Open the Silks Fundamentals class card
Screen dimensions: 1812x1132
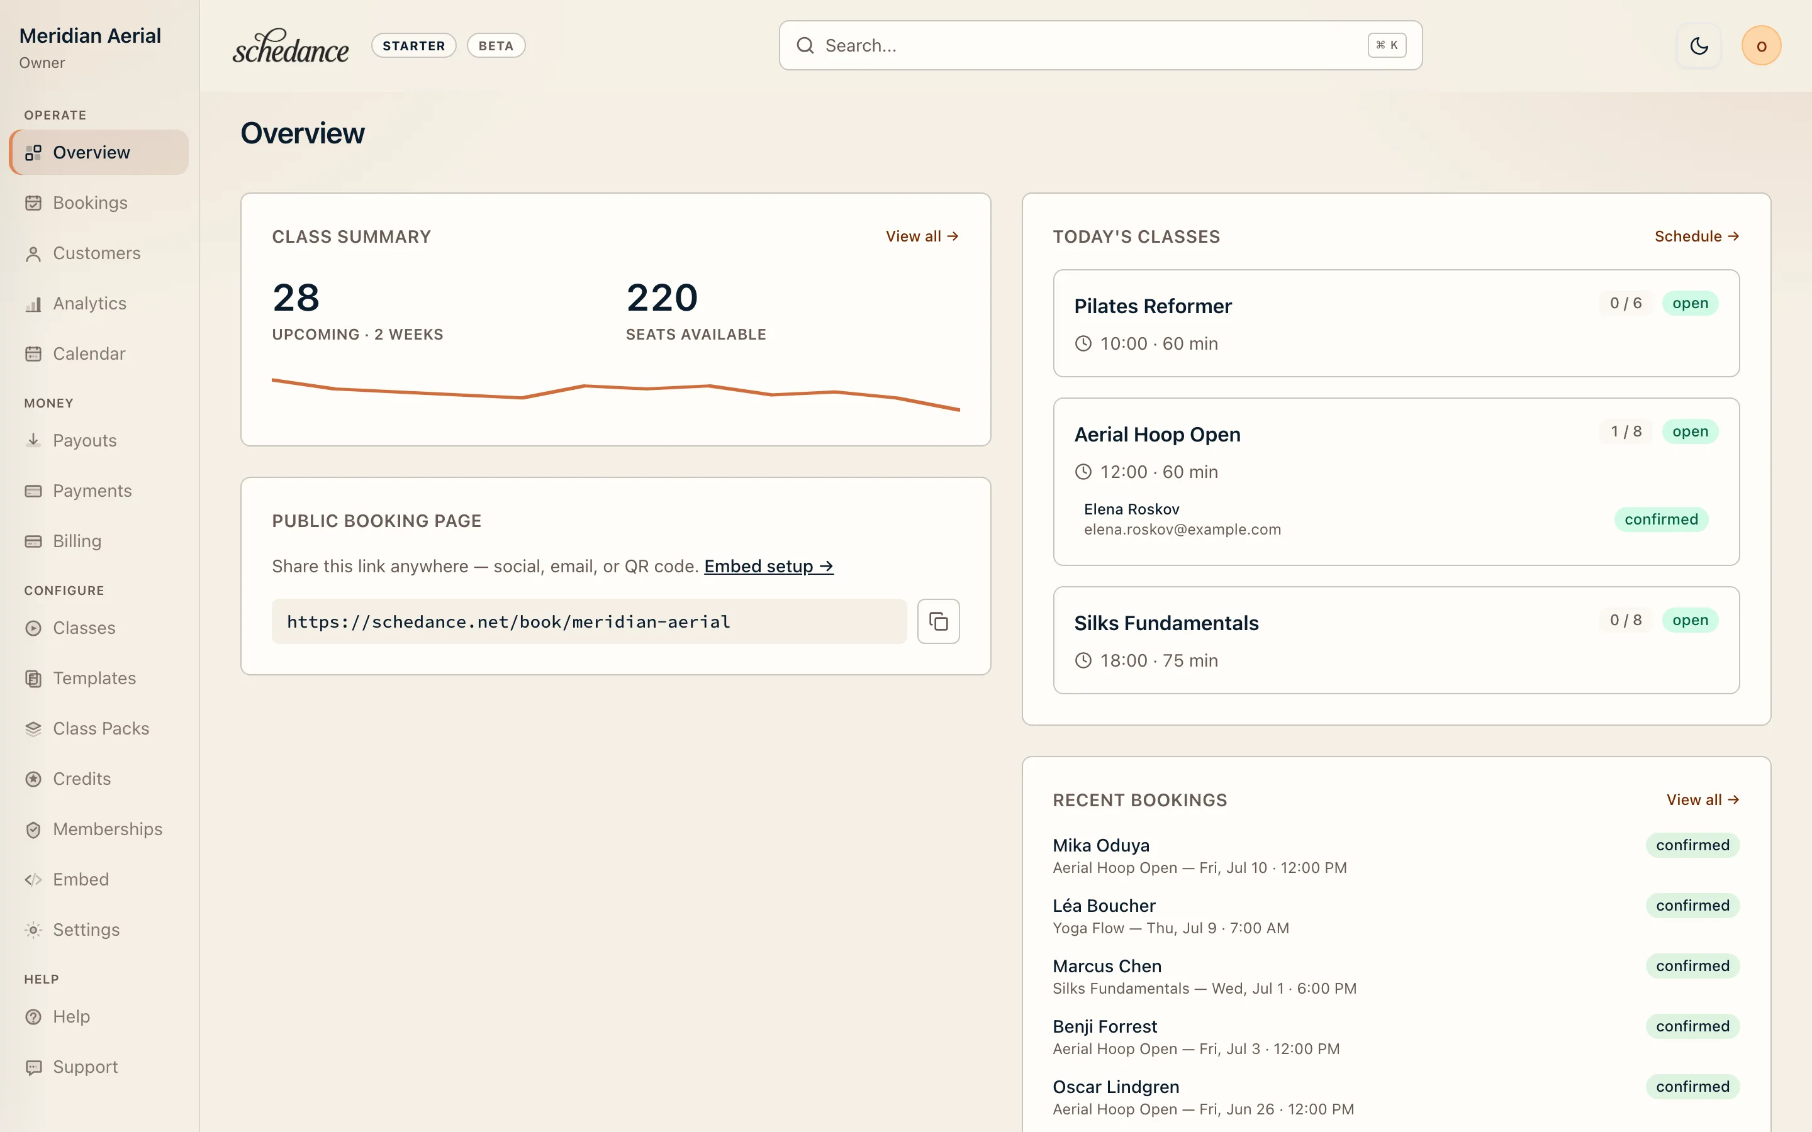1395,640
